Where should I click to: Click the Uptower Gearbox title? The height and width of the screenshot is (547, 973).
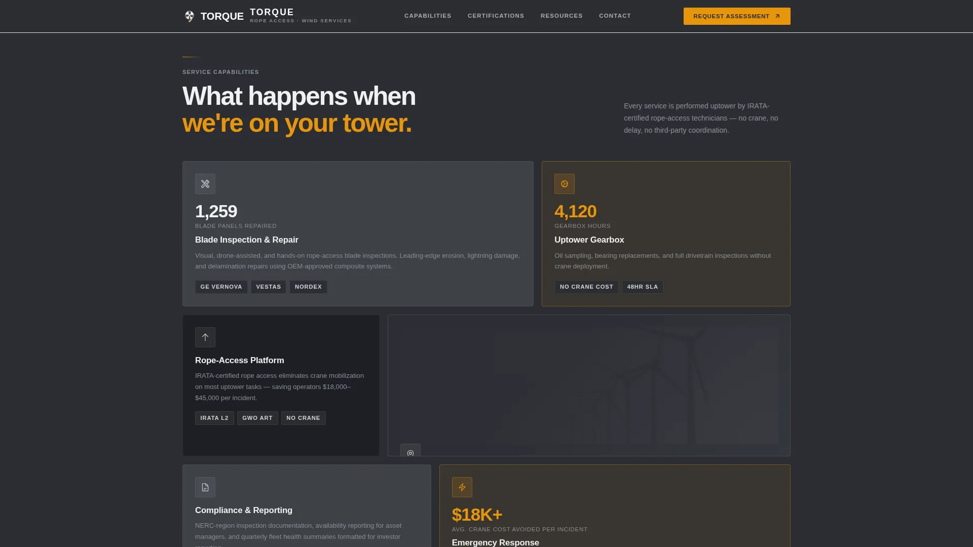[589, 240]
